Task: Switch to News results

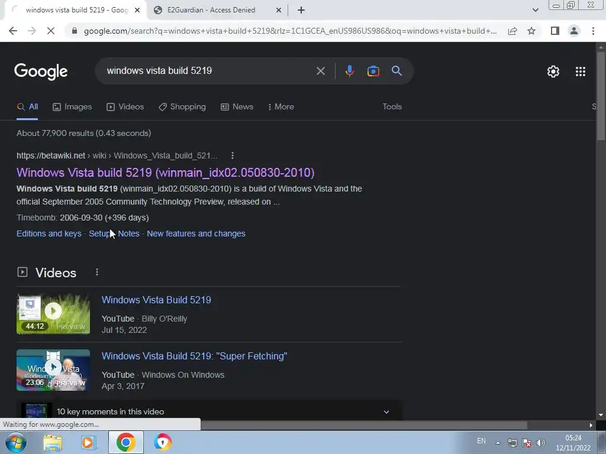Action: [237, 107]
